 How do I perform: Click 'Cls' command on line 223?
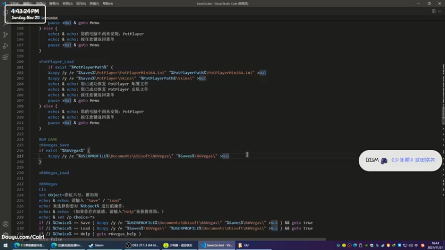coord(42,189)
